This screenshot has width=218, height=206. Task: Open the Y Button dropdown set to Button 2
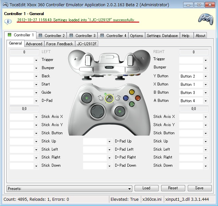[x=194, y=76]
